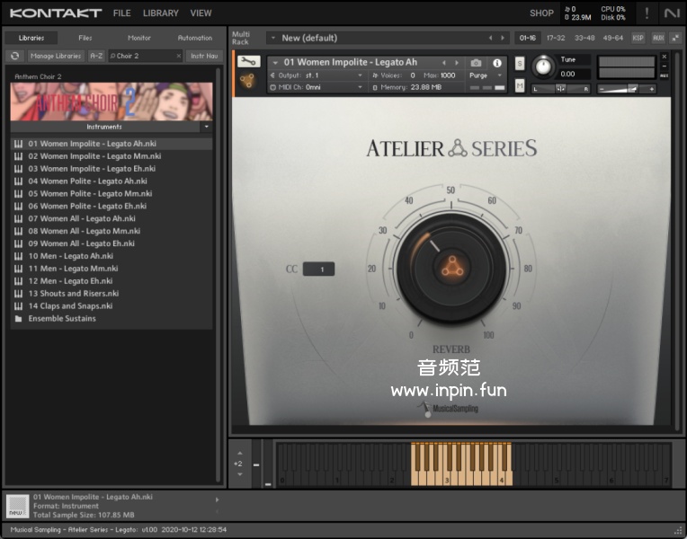Open the Ensemble Sustains folder
This screenshot has height=539, width=687.
[61, 319]
